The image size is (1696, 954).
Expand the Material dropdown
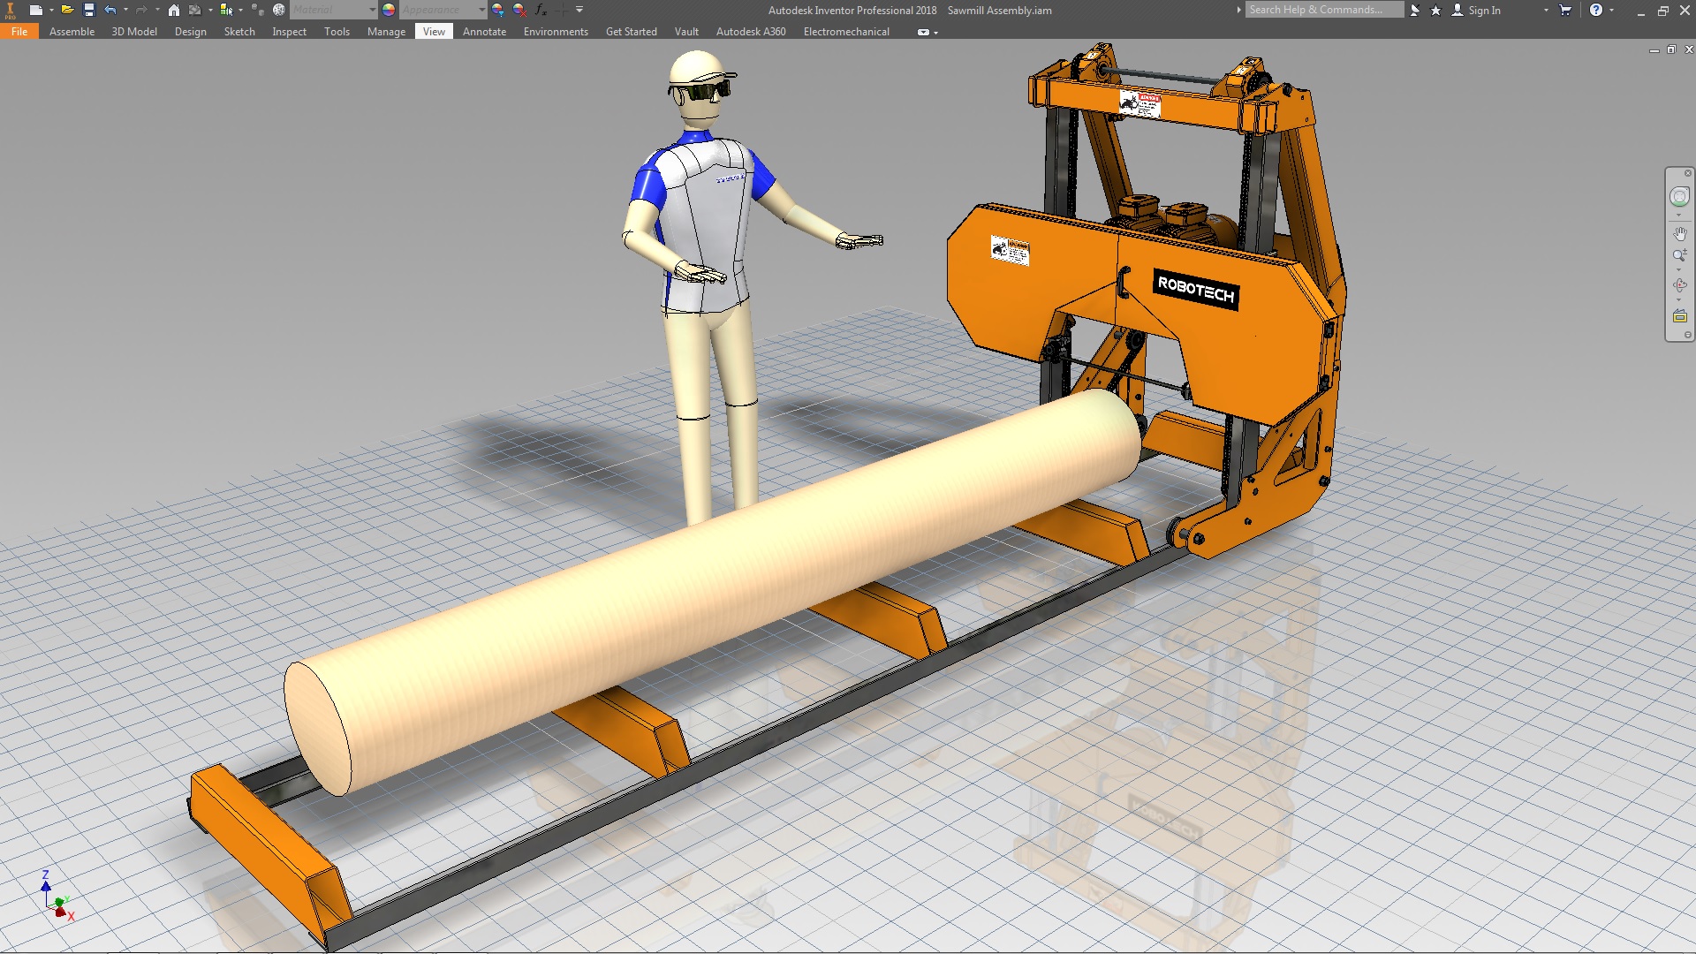tap(372, 10)
